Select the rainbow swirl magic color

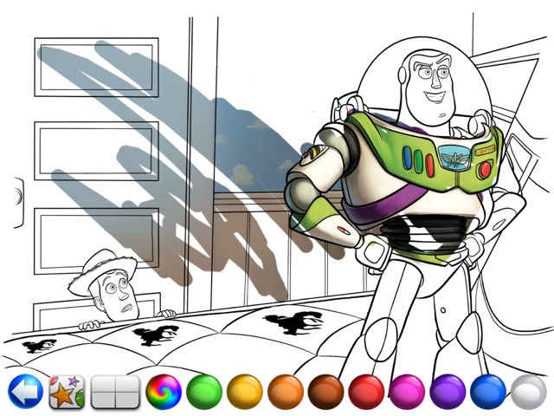(164, 392)
